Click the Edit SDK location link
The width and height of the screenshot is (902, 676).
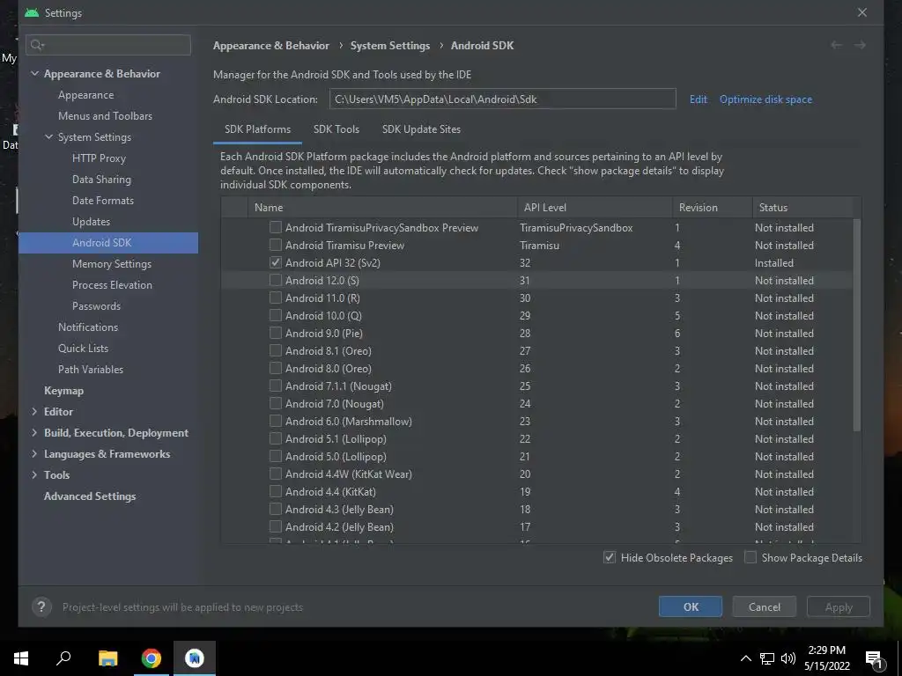[x=699, y=99]
